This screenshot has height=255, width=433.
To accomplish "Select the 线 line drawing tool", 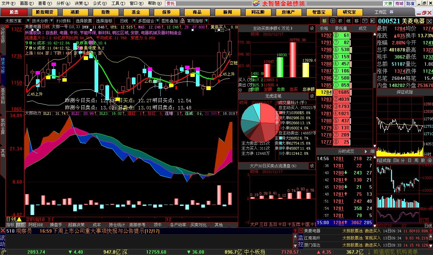I will (x=348, y=21).
